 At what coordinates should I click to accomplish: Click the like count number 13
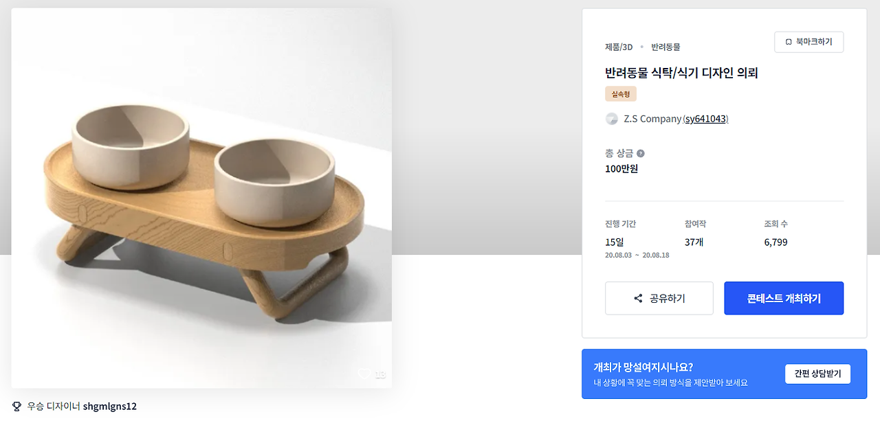(x=380, y=374)
